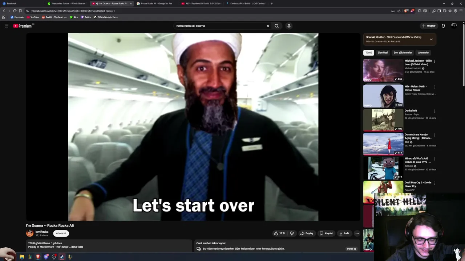Switch to Rucka Rucka Ali Google tab
This screenshot has height=261, width=465.
(156, 4)
